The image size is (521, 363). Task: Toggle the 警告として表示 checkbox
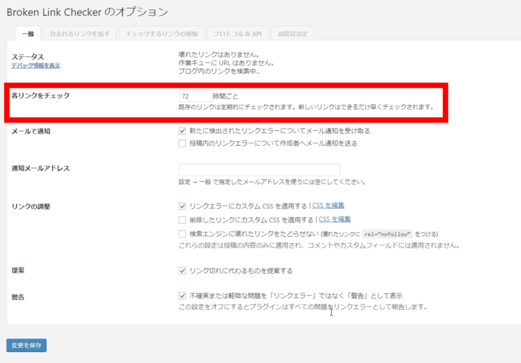(x=182, y=295)
